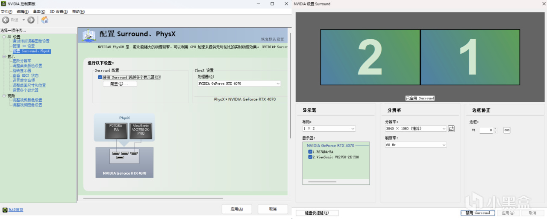
Task: Click 应用(A) in NVIDIA Control Panel
Action: click(x=237, y=209)
